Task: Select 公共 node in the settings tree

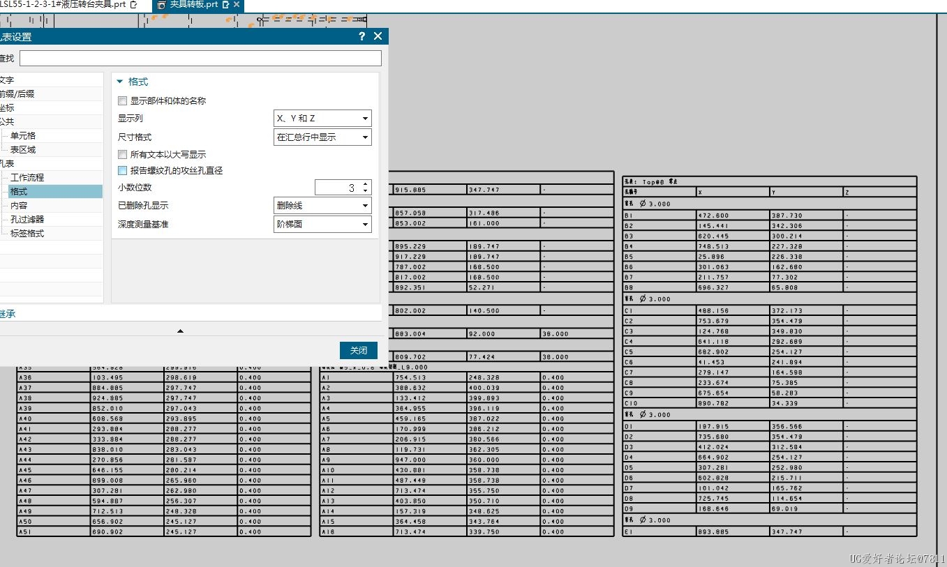Action: 7,122
